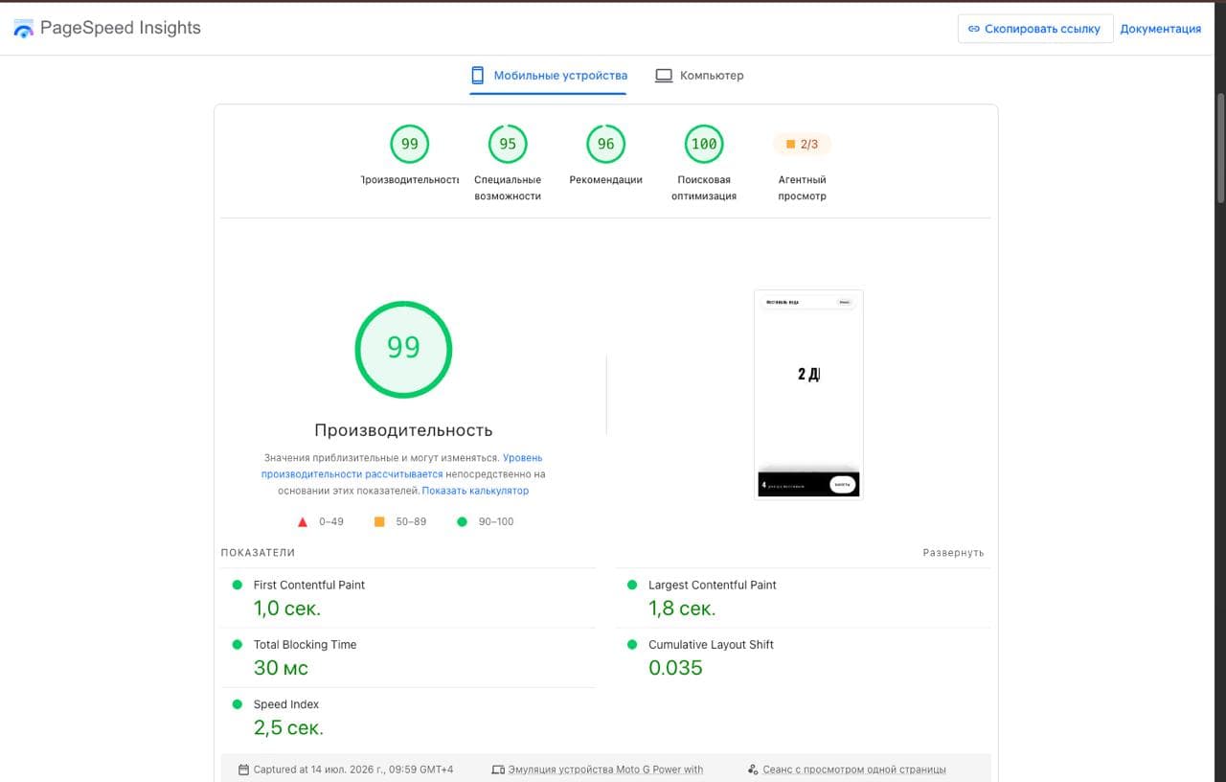The image size is (1226, 782).
Task: Click the Cumulative Layout Shift metric label
Action: pyautogui.click(x=711, y=645)
